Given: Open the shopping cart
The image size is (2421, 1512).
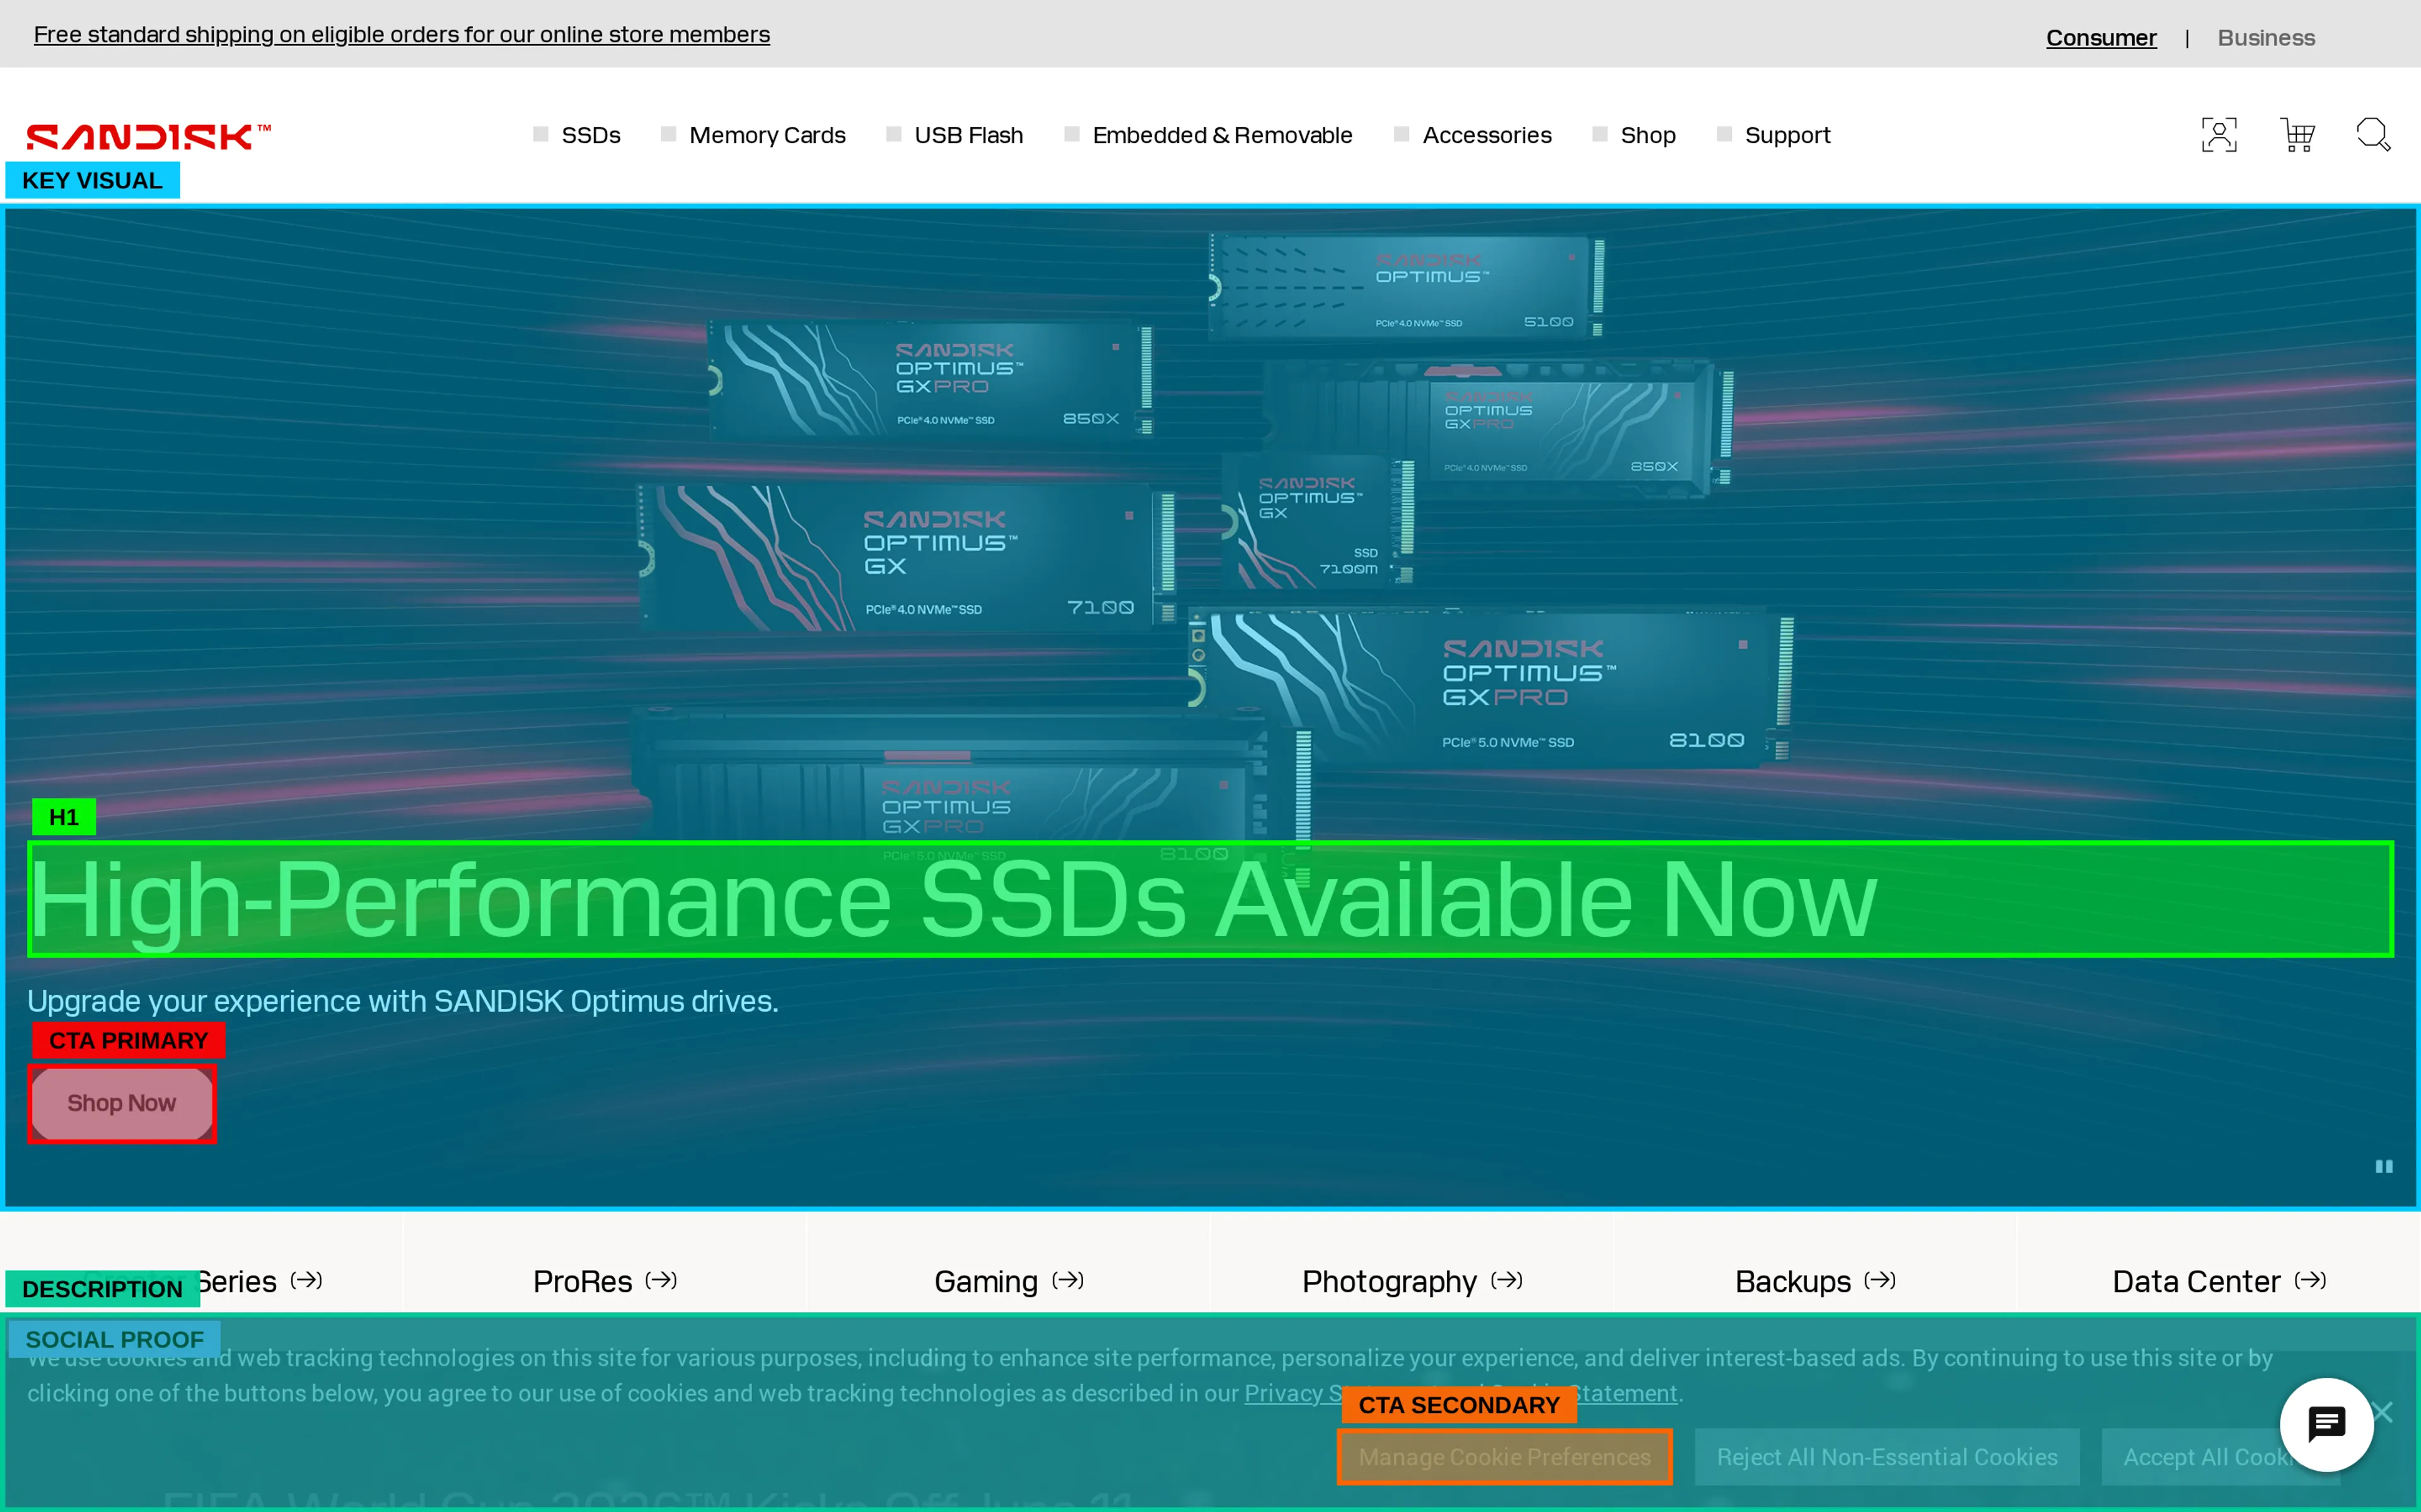Looking at the screenshot, I should click(2297, 135).
